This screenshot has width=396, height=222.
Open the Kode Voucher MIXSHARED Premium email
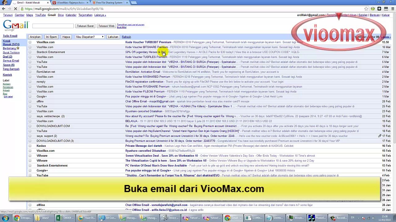pos(148,77)
